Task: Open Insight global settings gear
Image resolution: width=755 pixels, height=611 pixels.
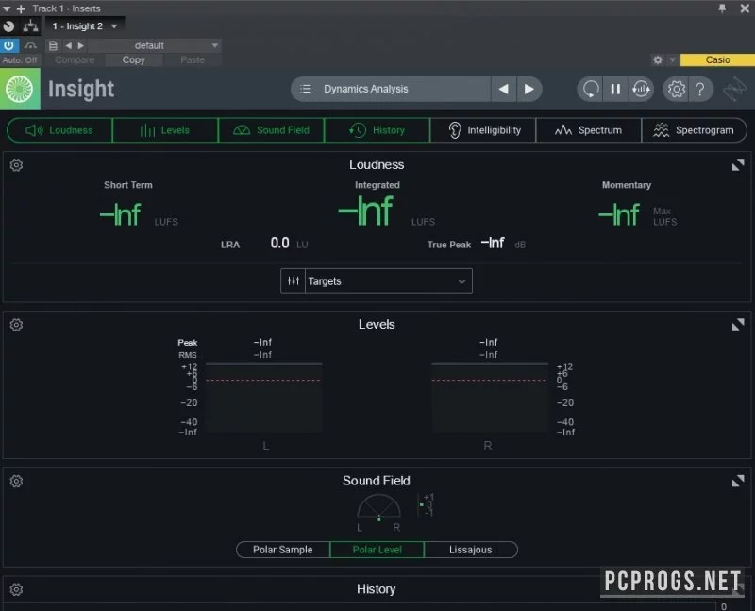Action: pyautogui.click(x=676, y=89)
